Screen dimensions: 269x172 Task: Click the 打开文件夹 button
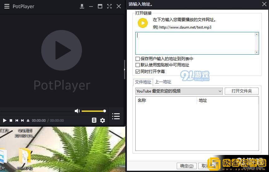242,91
